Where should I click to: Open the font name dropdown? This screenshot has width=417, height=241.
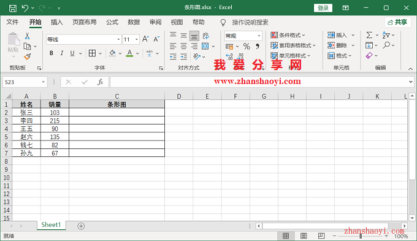118,39
